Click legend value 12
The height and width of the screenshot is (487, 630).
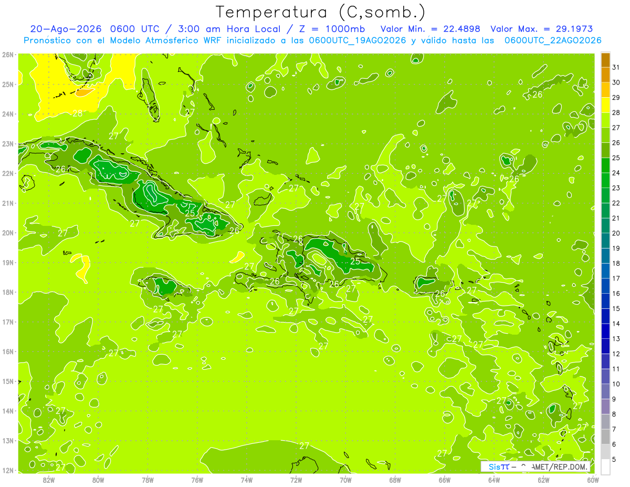tap(616, 354)
